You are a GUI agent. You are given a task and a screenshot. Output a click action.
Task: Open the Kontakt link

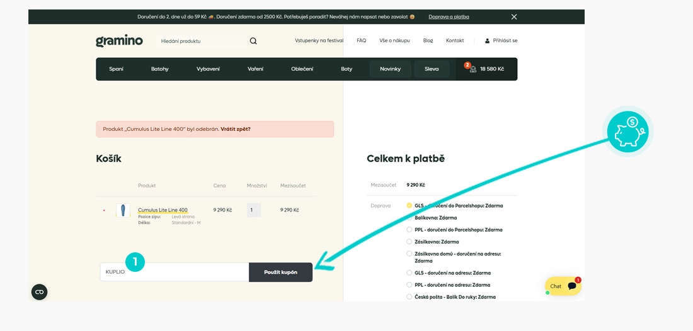(455, 41)
